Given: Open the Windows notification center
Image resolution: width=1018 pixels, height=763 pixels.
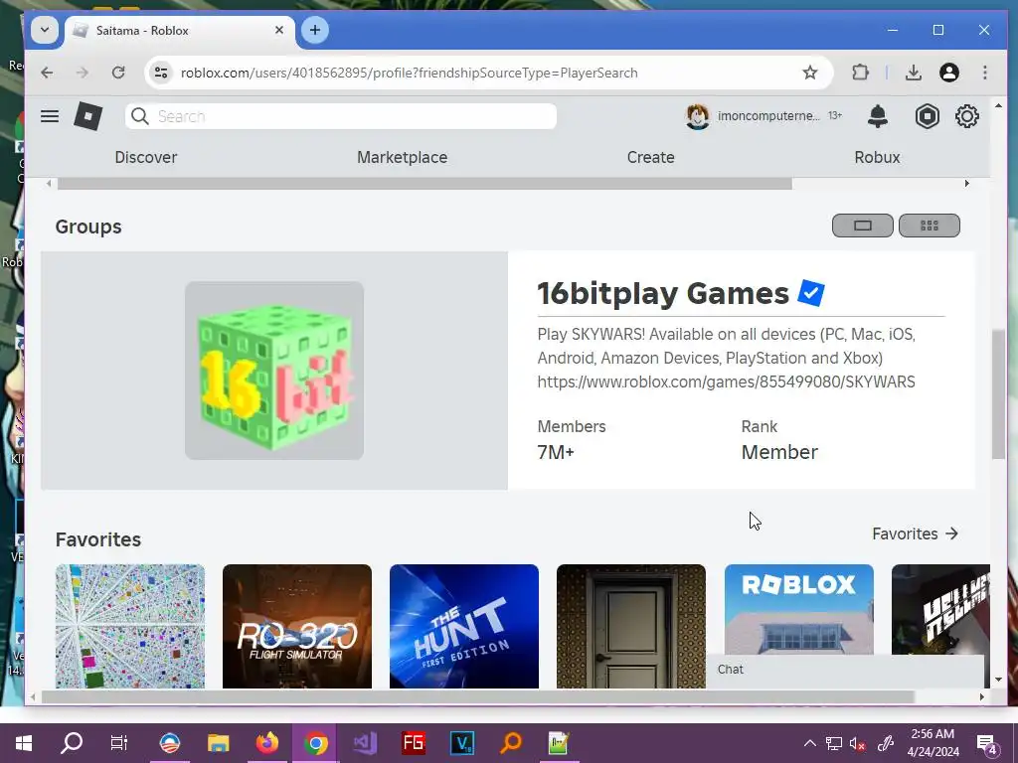Looking at the screenshot, I should click(987, 743).
